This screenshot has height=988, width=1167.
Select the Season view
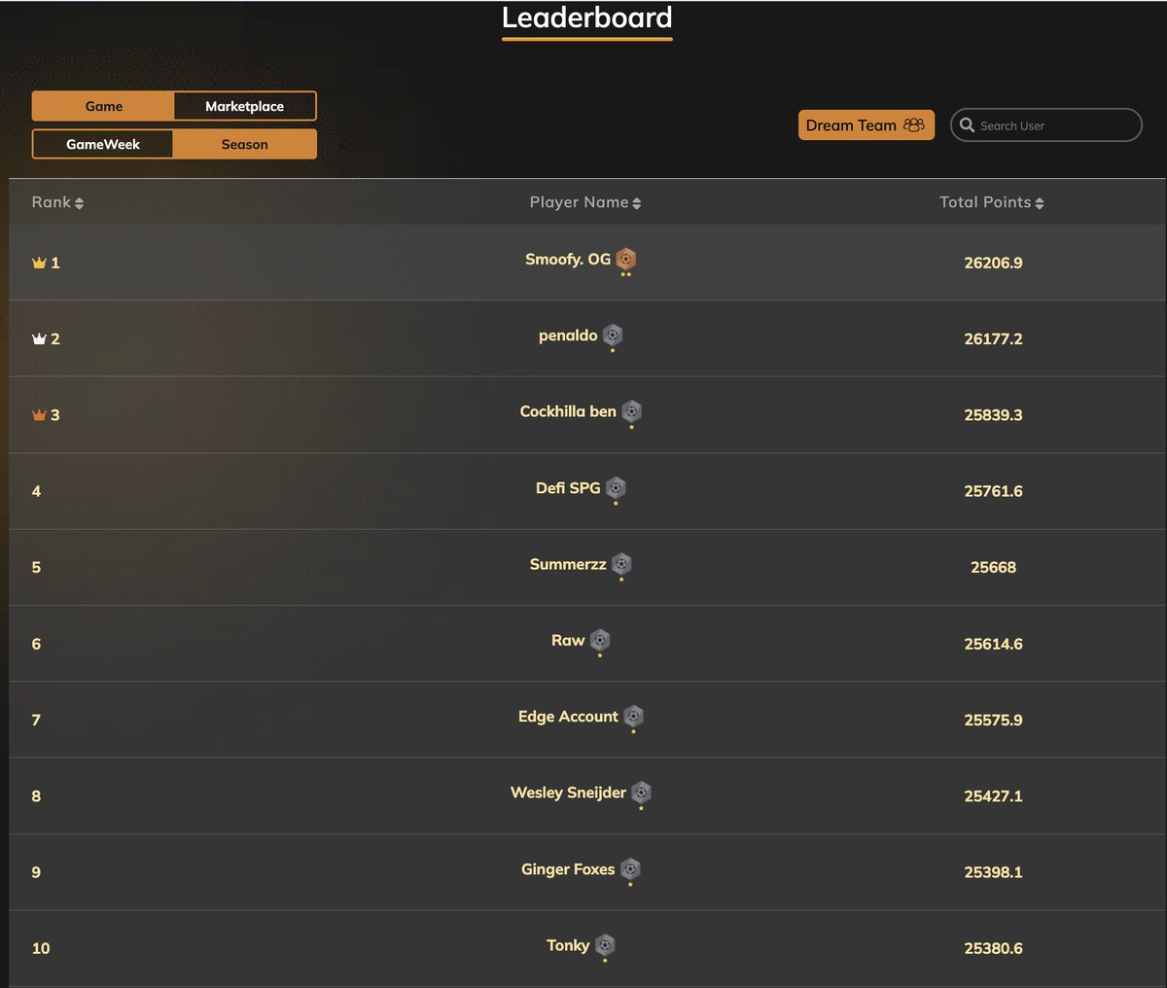click(x=245, y=144)
